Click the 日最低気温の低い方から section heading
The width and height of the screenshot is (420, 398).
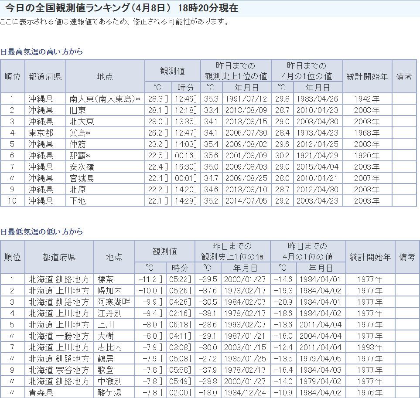point(42,232)
